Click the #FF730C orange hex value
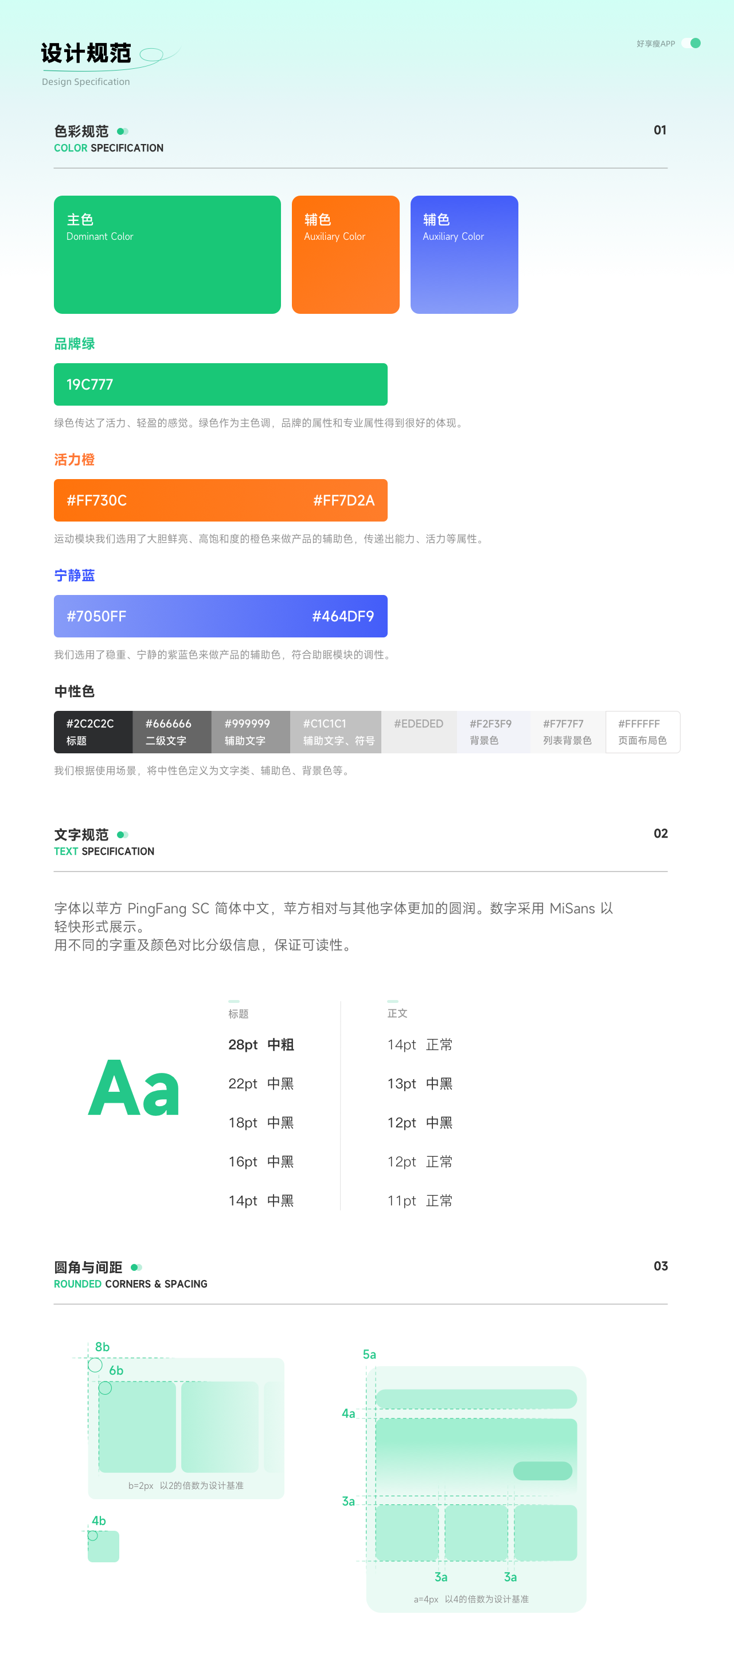734x1661 pixels. point(97,500)
